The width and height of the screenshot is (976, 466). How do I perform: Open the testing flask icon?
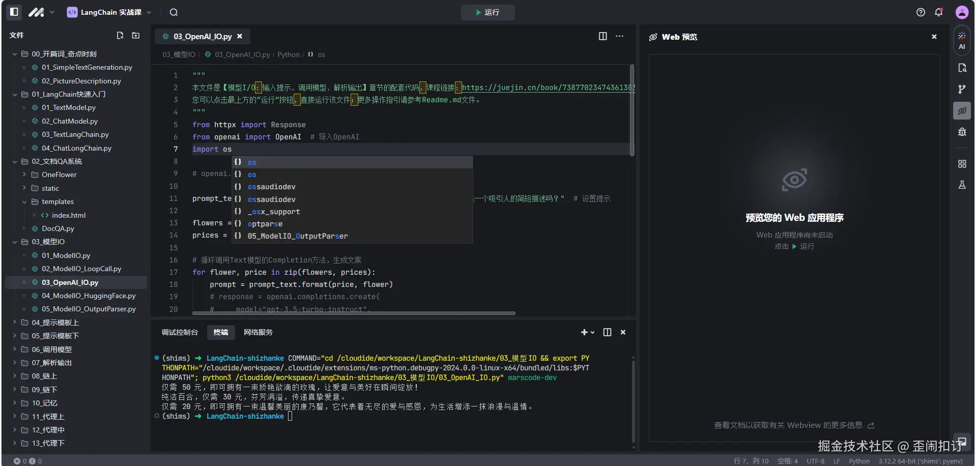coord(961,185)
